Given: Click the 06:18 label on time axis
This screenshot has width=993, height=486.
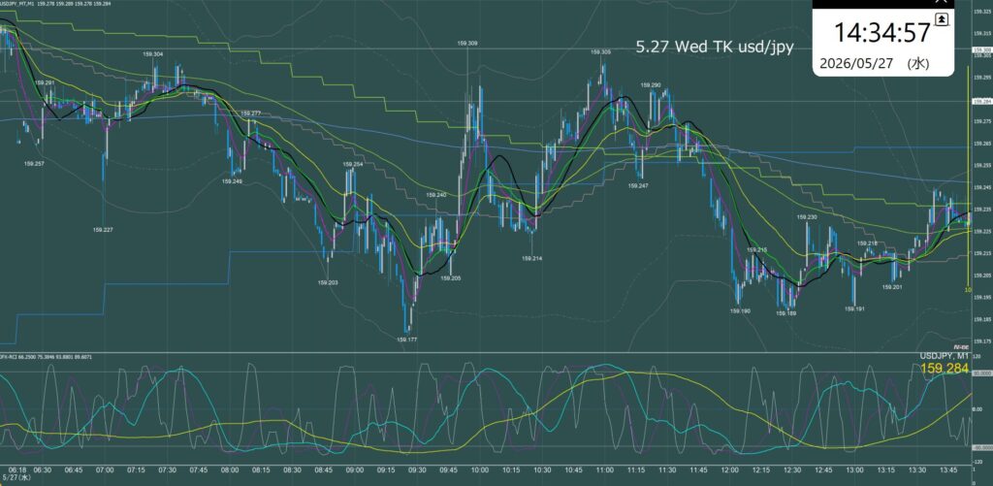Looking at the screenshot, I should coord(18,470).
